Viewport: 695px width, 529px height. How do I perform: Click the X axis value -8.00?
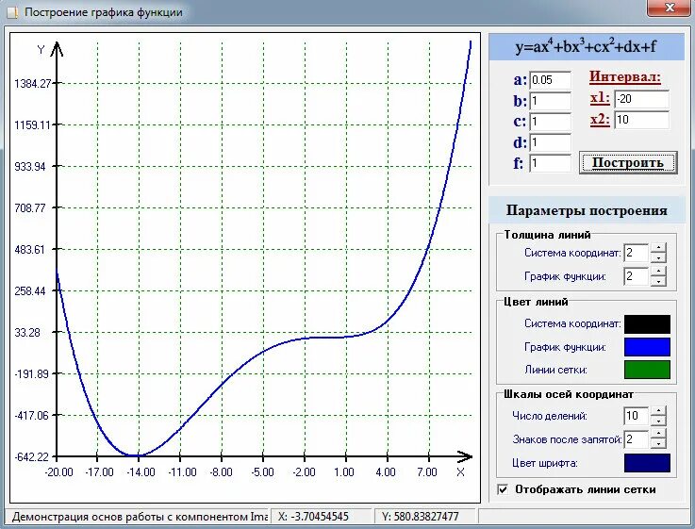point(222,472)
